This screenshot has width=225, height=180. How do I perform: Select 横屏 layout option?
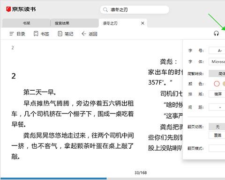coord(217,94)
